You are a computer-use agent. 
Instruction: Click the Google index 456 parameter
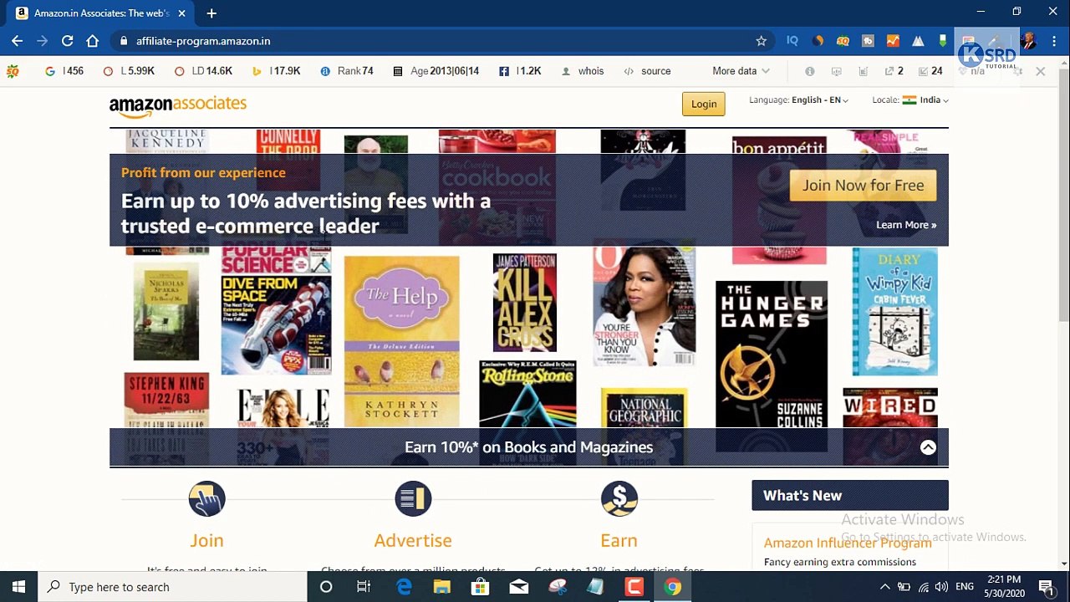pos(64,71)
